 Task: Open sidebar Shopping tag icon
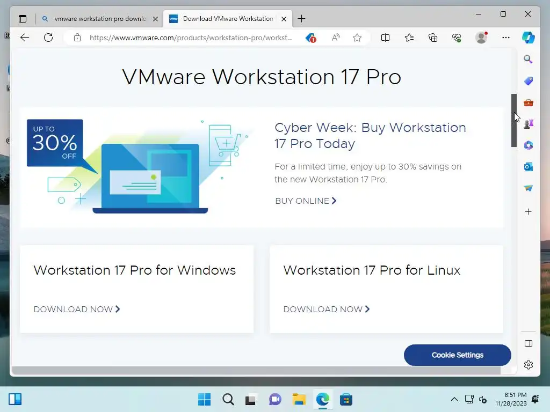coord(529,81)
